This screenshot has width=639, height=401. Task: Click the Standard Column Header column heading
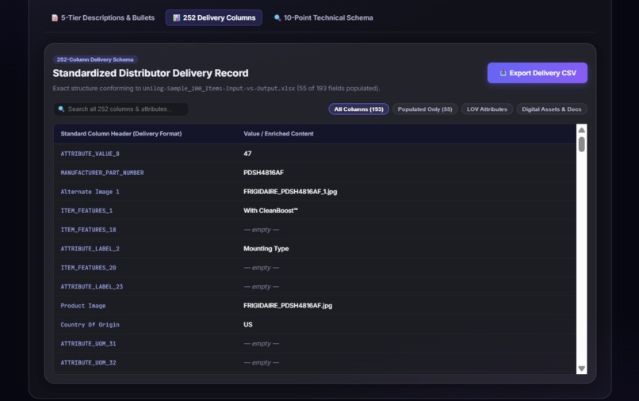click(121, 134)
